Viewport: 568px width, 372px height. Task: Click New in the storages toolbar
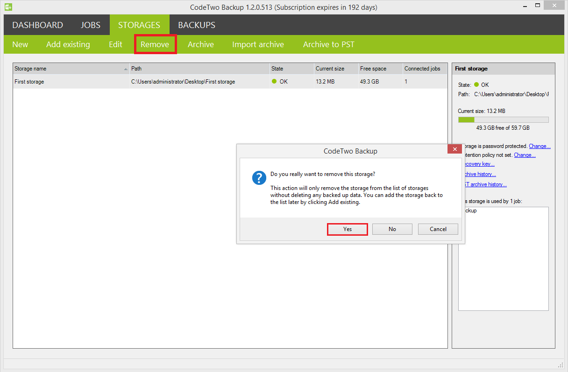pos(20,44)
